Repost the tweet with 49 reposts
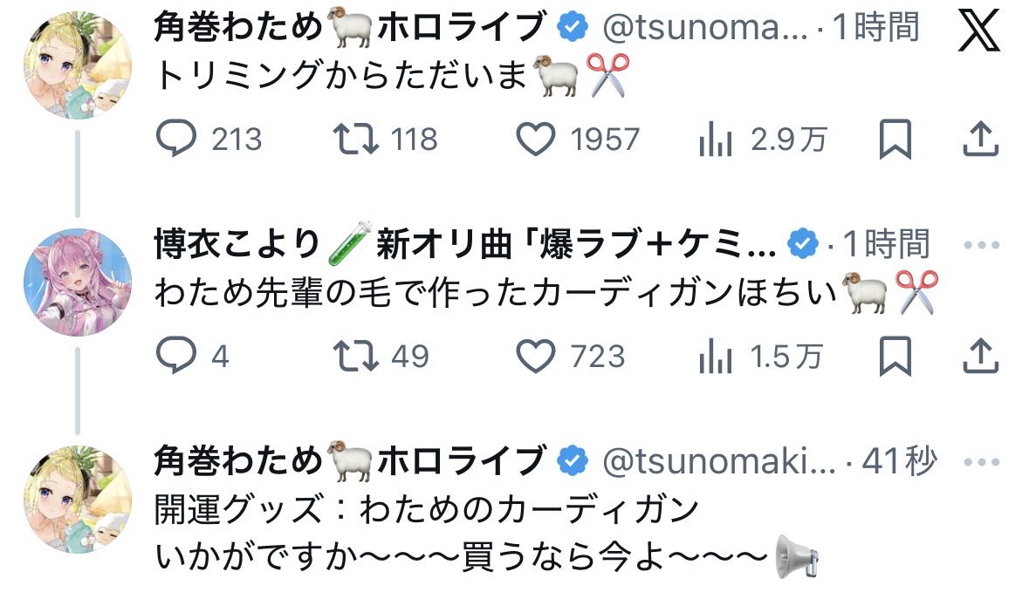The width and height of the screenshot is (1029, 592). (x=356, y=356)
